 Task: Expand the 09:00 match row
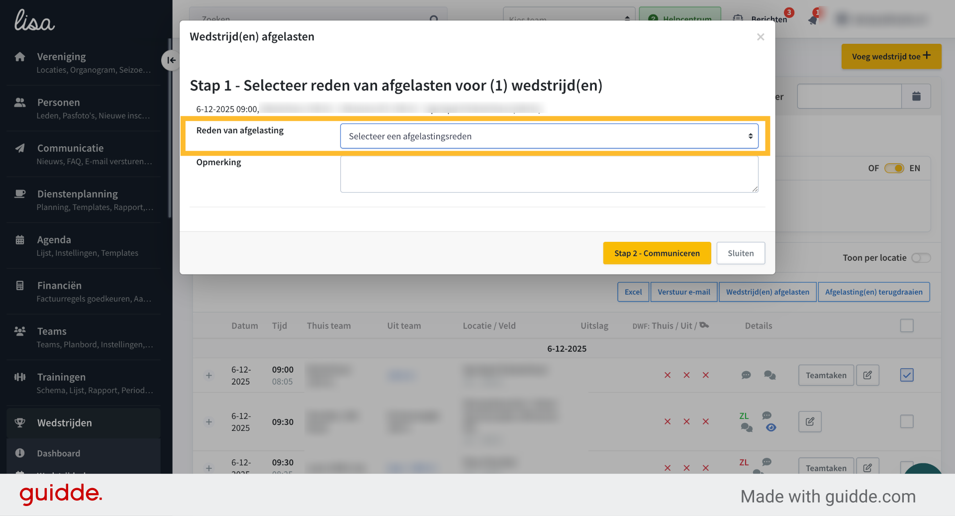coord(209,375)
